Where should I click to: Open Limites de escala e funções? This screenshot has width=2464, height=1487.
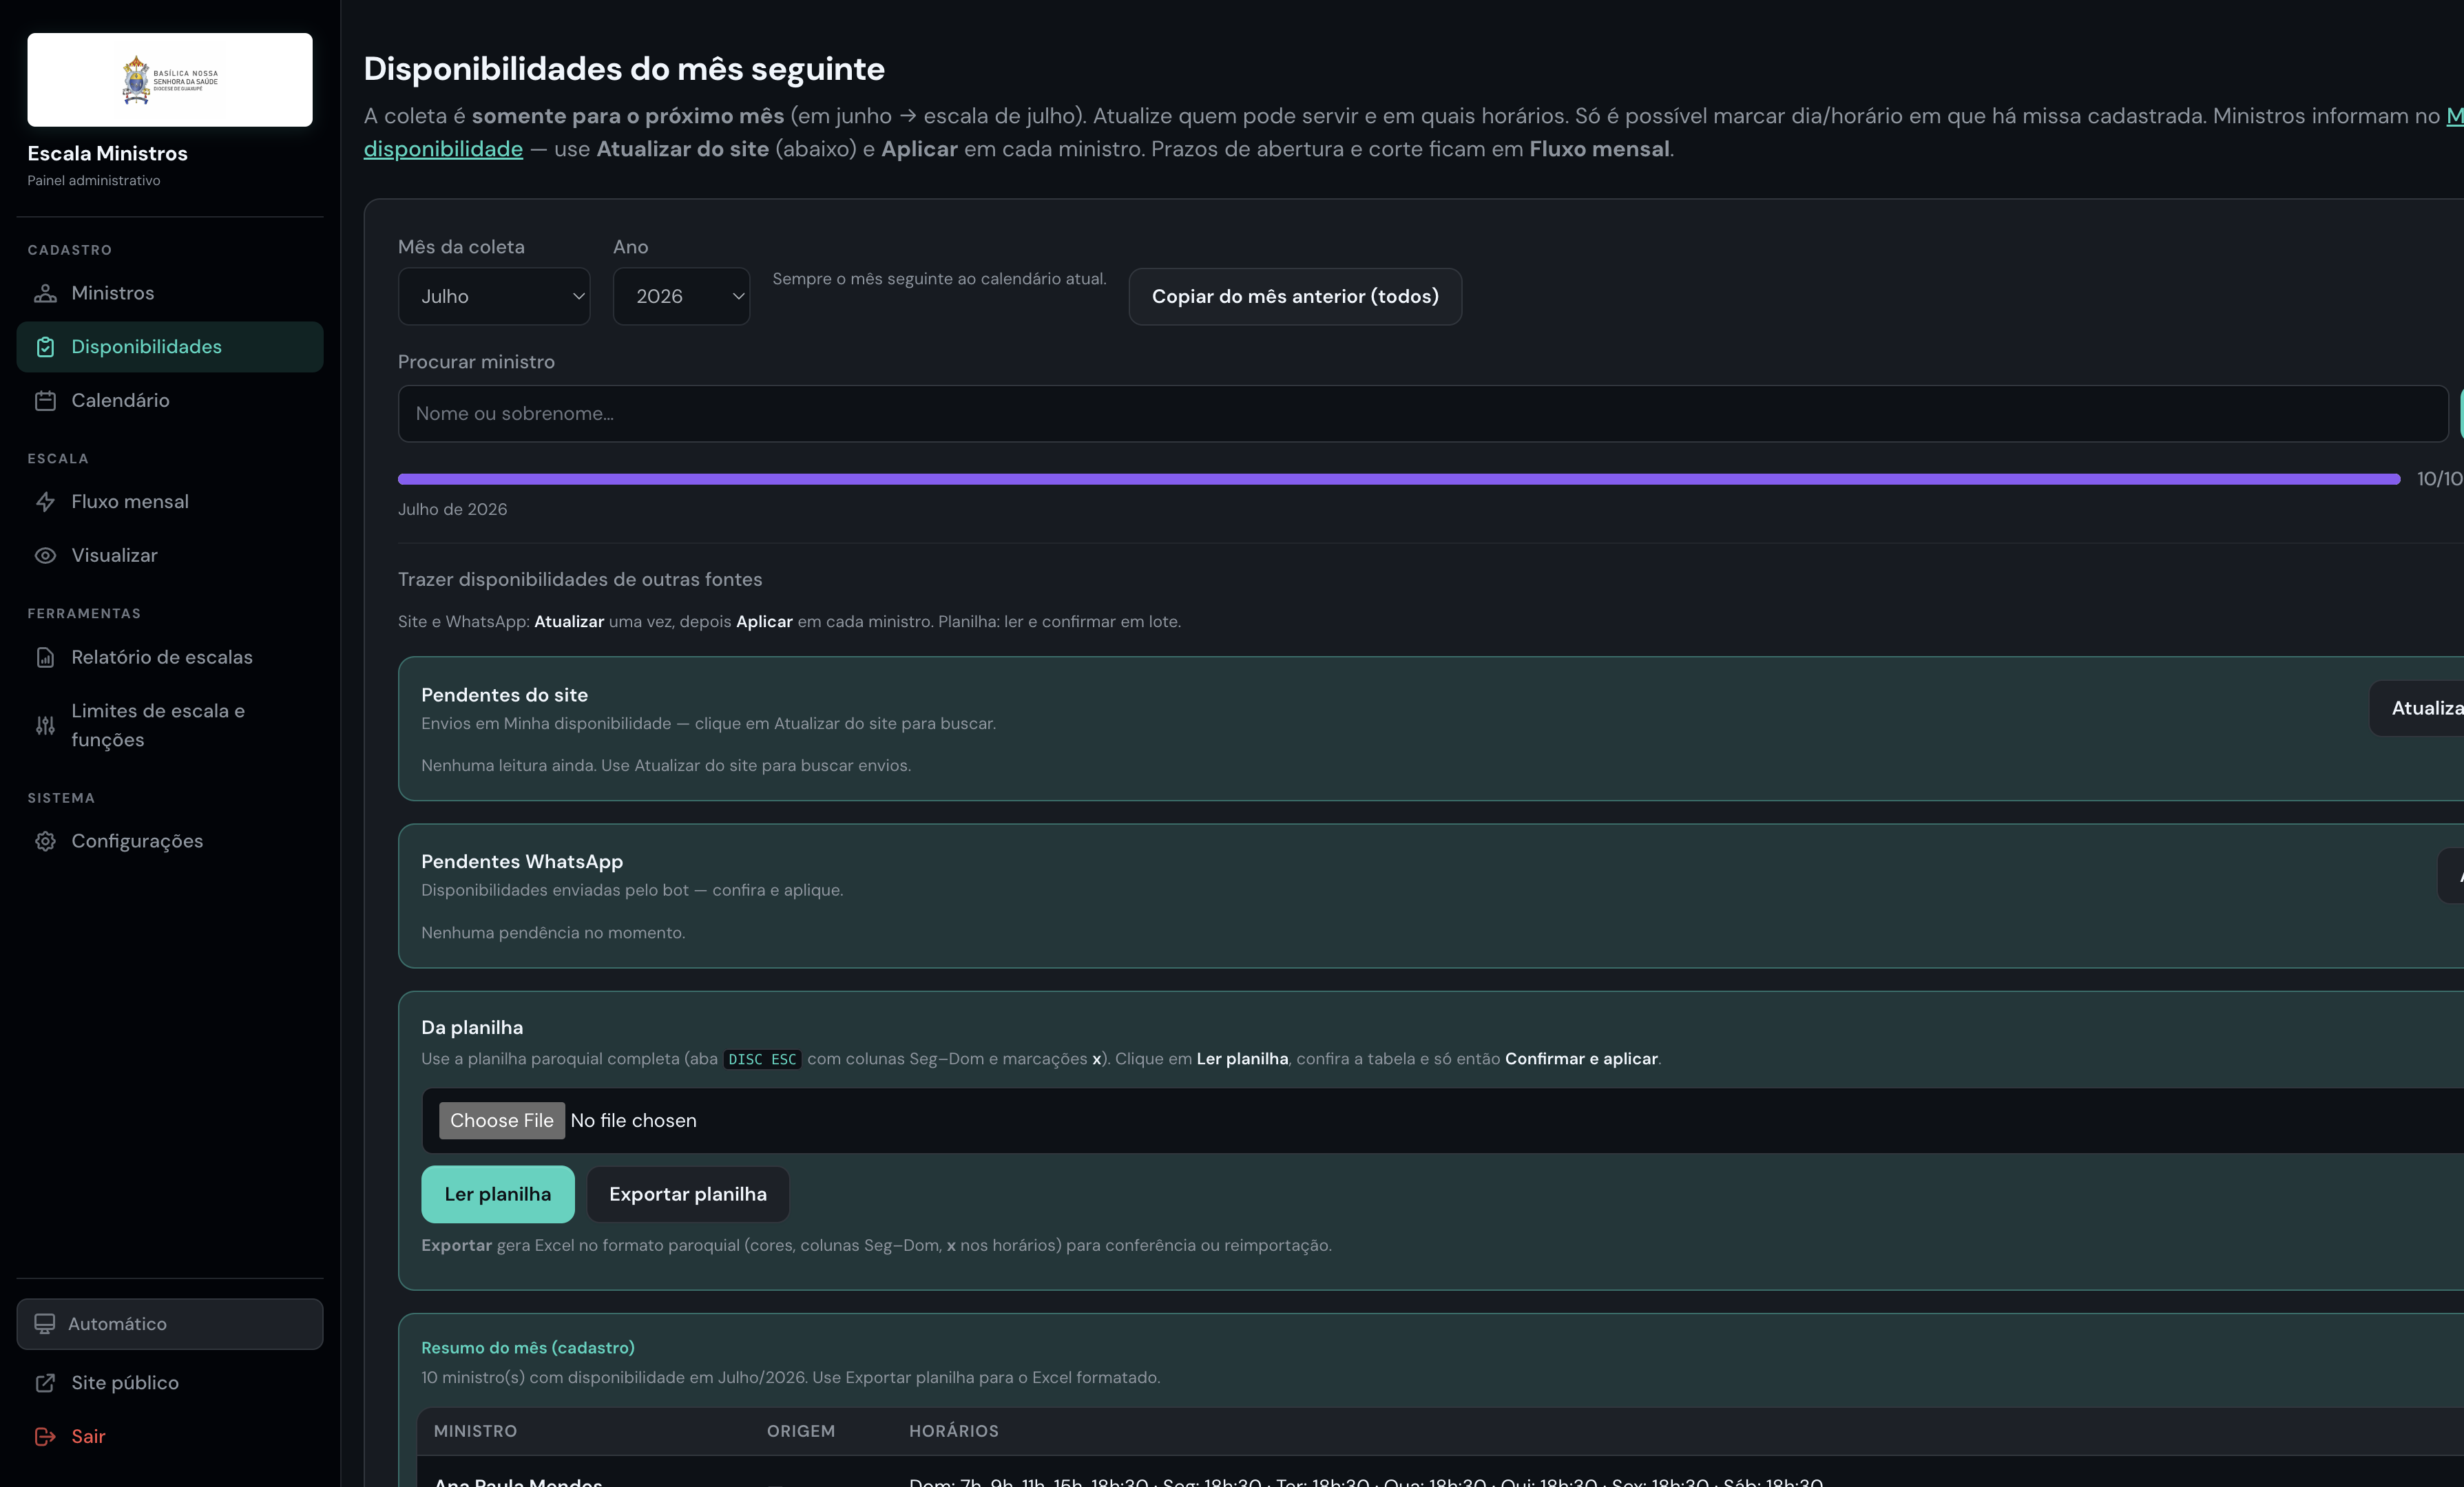pyautogui.click(x=170, y=726)
